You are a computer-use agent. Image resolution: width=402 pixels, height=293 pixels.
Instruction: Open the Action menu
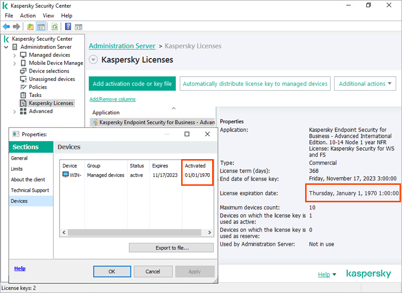click(x=28, y=16)
